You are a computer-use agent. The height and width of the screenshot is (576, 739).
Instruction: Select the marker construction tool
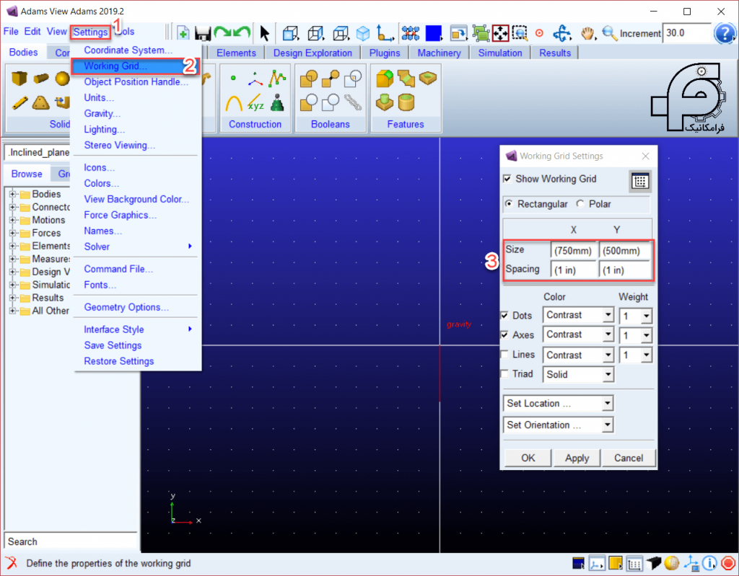255,79
